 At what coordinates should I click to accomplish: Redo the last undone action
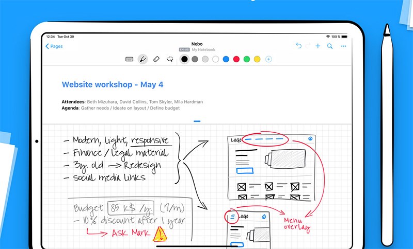[x=308, y=46]
